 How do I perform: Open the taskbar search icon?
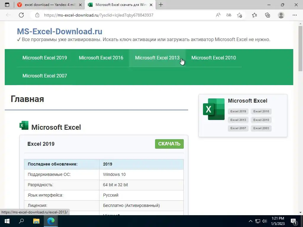[21, 221]
